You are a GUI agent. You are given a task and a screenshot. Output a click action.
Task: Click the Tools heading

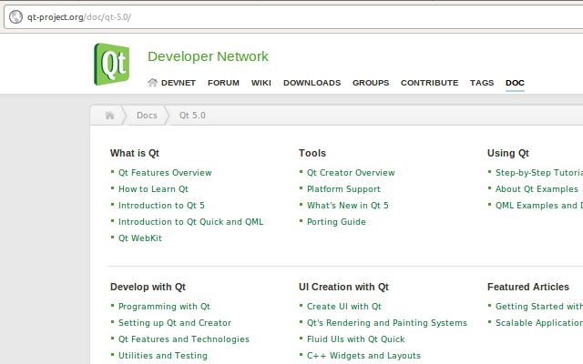(312, 153)
